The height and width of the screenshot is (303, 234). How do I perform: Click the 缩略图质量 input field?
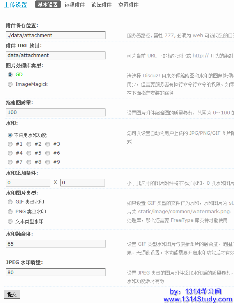point(56,112)
